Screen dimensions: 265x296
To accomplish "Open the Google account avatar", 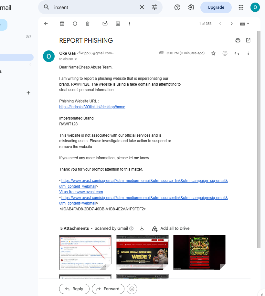I will [x=255, y=7].
